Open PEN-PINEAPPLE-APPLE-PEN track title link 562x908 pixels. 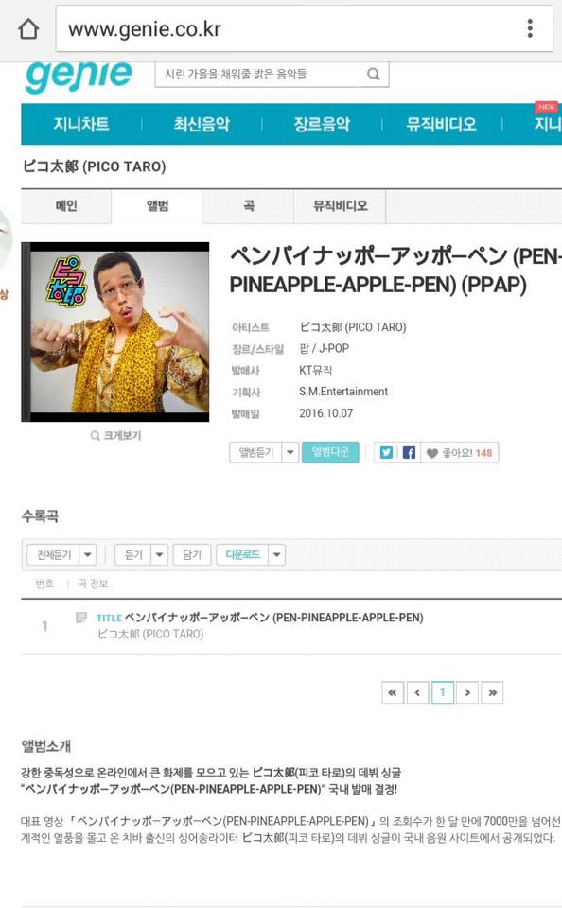[274, 618]
